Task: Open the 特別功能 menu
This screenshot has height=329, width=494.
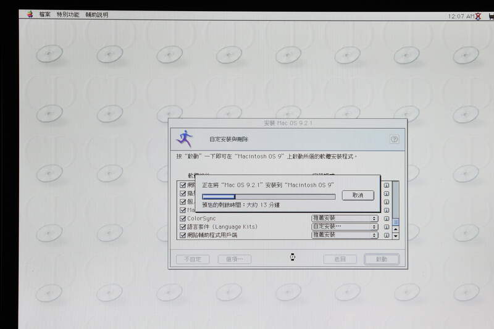Action: [x=68, y=14]
